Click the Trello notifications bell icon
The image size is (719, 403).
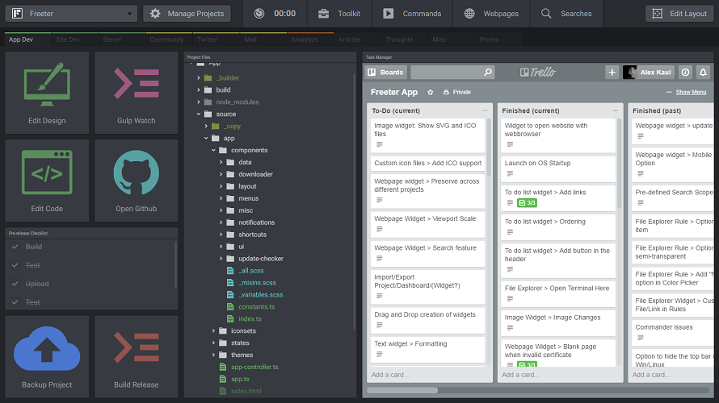pyautogui.click(x=703, y=73)
